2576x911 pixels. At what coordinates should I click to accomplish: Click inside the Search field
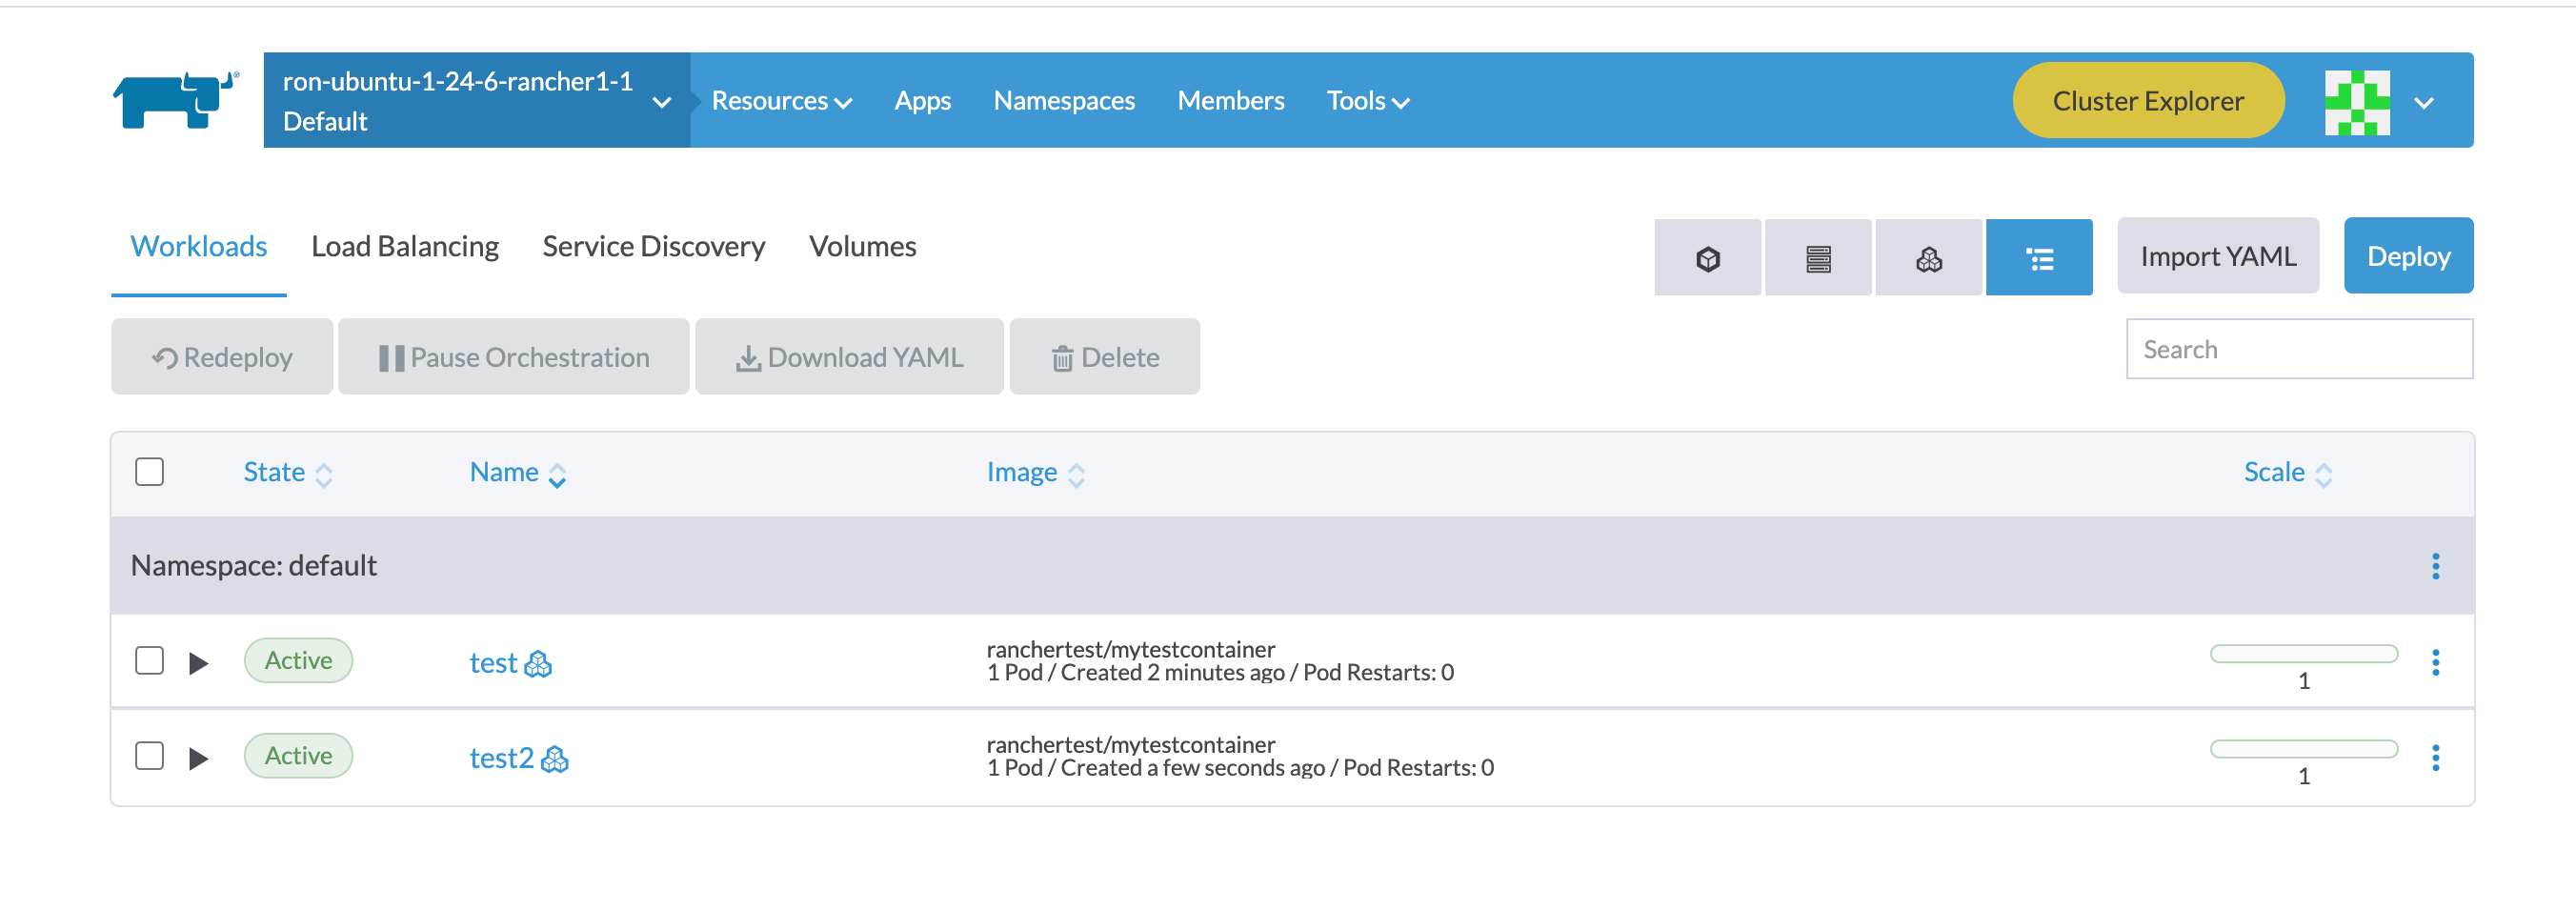pos(2299,349)
